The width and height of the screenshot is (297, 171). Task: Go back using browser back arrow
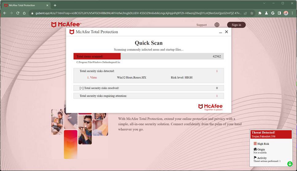[x=5, y=13]
